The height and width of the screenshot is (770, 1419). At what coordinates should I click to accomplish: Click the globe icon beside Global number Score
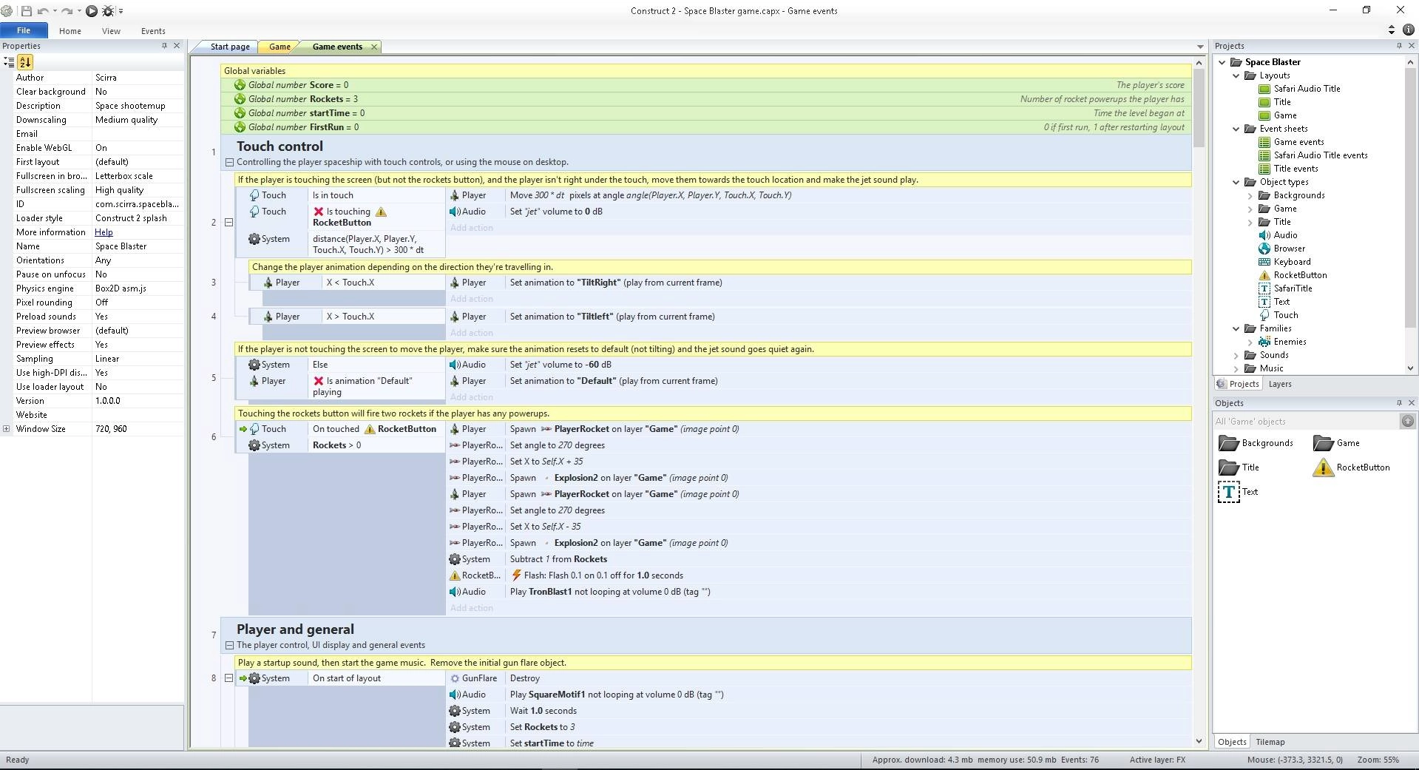[x=240, y=85]
